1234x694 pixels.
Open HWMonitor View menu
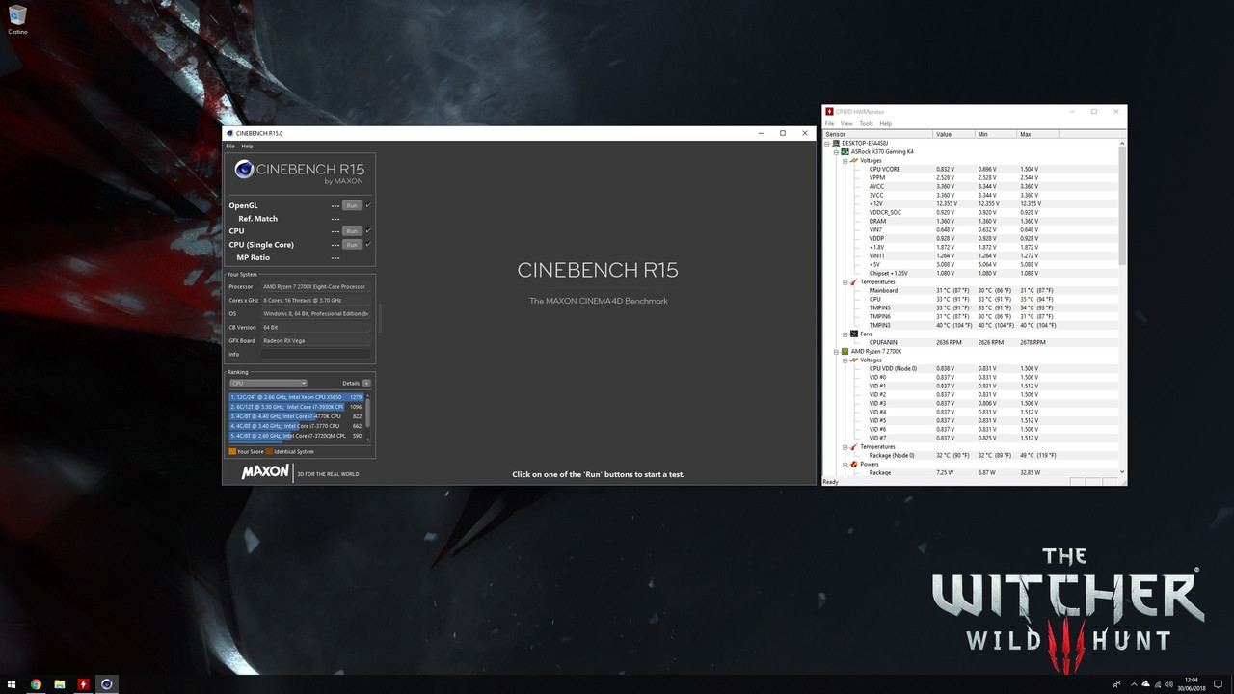(x=846, y=123)
